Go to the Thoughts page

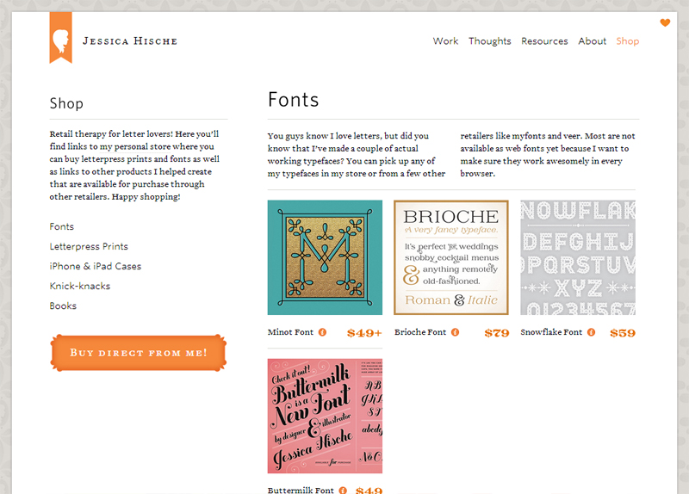coord(489,41)
